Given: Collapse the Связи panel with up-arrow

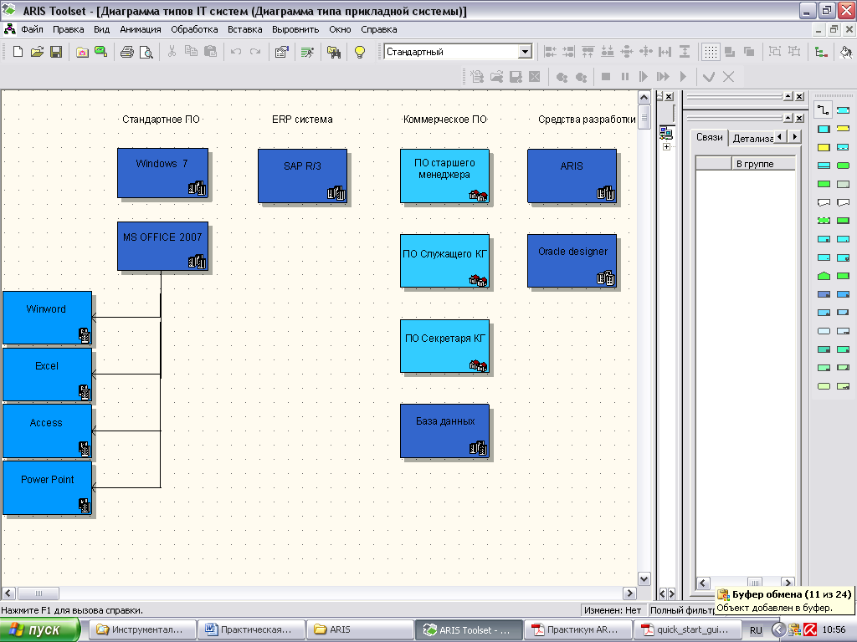Looking at the screenshot, I should pos(788,118).
